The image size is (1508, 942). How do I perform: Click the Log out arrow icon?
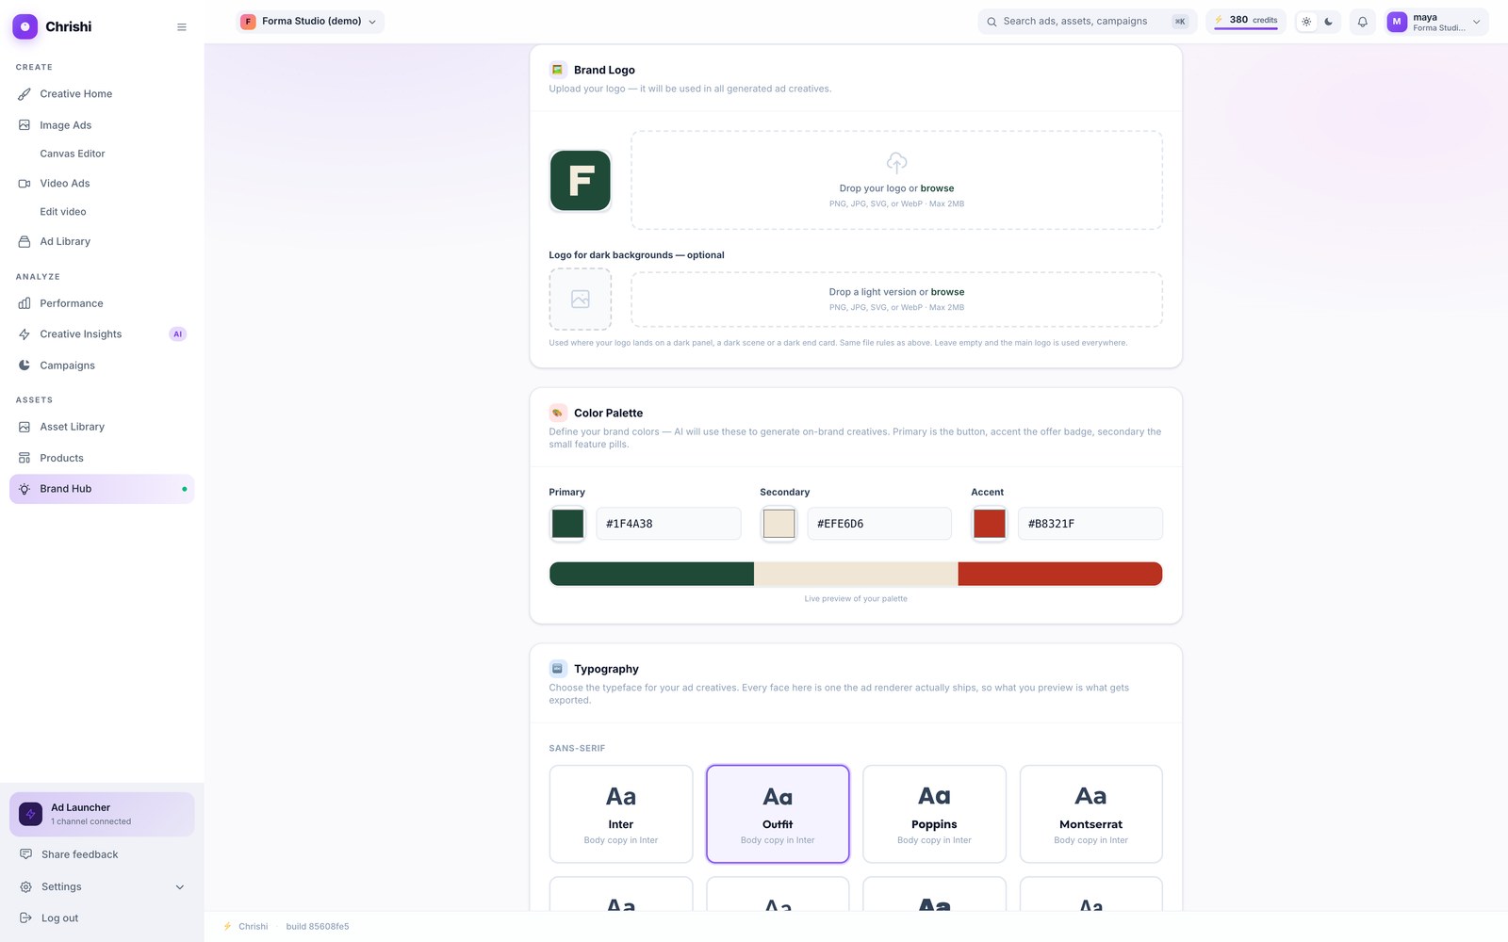[25, 918]
